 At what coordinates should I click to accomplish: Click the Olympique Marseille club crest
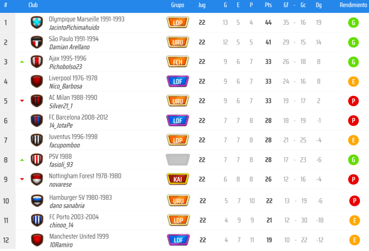(x=36, y=22)
